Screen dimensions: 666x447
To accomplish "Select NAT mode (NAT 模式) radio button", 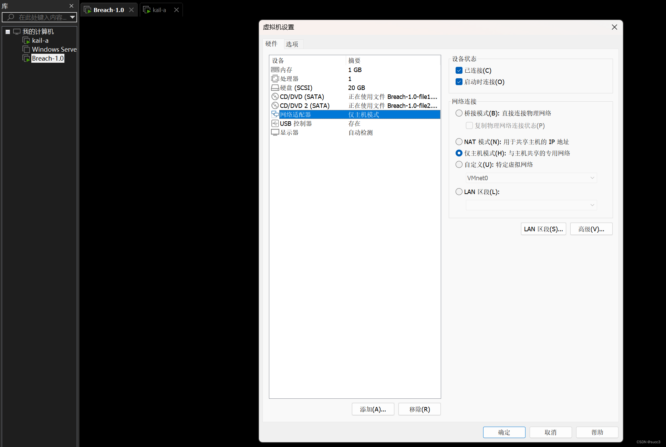I will point(459,142).
